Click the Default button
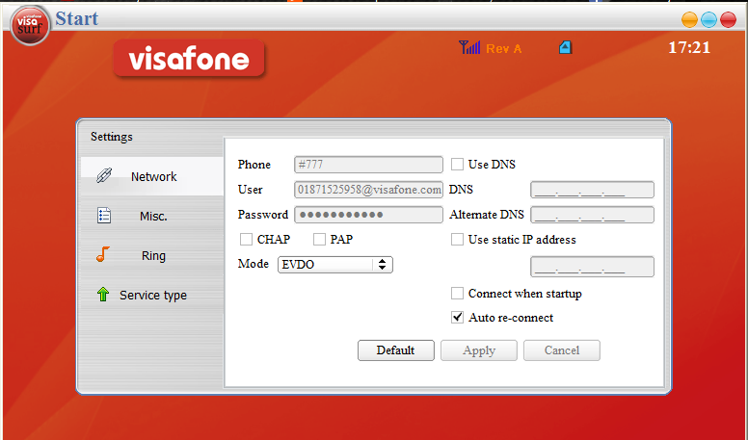Viewport: 748px width, 440px height. (396, 350)
